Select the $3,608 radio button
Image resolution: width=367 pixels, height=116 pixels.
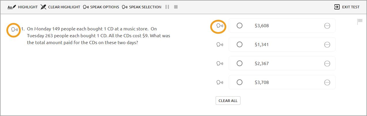239,25
